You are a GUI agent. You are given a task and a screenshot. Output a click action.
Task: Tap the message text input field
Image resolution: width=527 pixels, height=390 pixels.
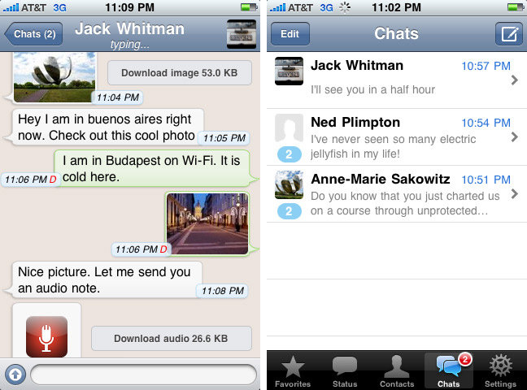[143, 375]
